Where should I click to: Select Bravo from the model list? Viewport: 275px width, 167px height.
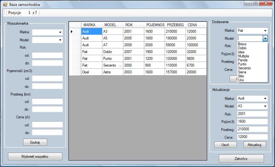click(x=252, y=44)
